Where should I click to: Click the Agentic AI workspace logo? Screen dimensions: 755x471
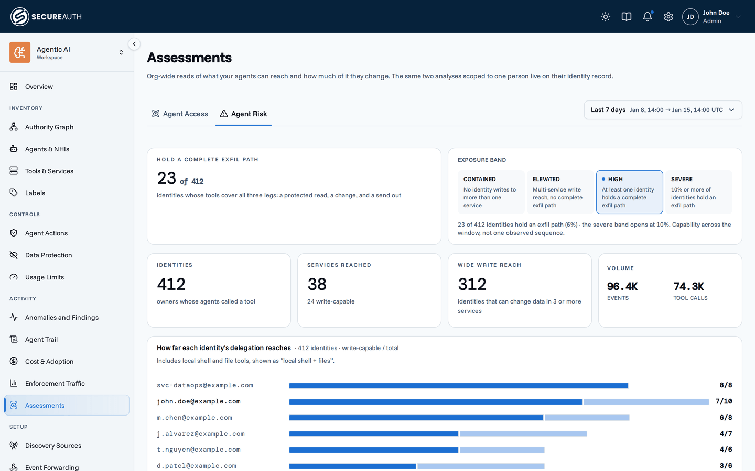click(20, 52)
